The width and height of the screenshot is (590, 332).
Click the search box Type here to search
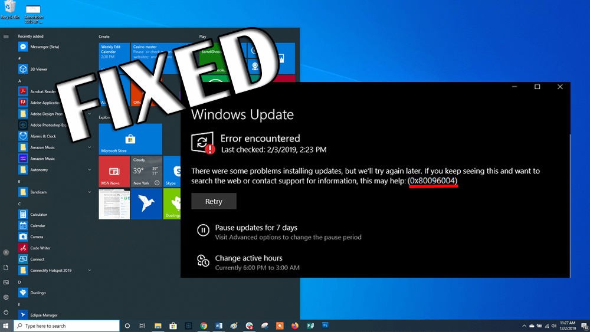(67, 326)
